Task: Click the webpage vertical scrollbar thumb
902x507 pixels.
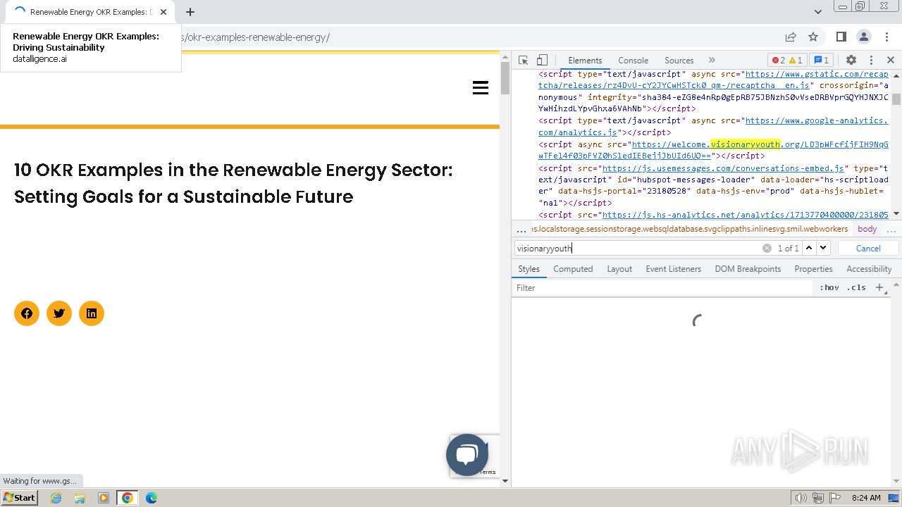Action: click(x=505, y=78)
